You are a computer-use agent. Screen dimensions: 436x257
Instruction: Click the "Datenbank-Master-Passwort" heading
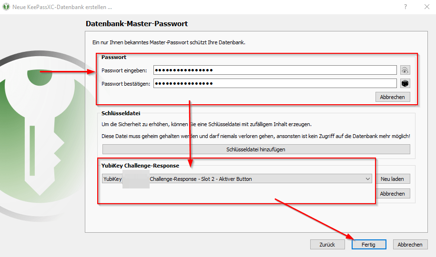click(137, 24)
